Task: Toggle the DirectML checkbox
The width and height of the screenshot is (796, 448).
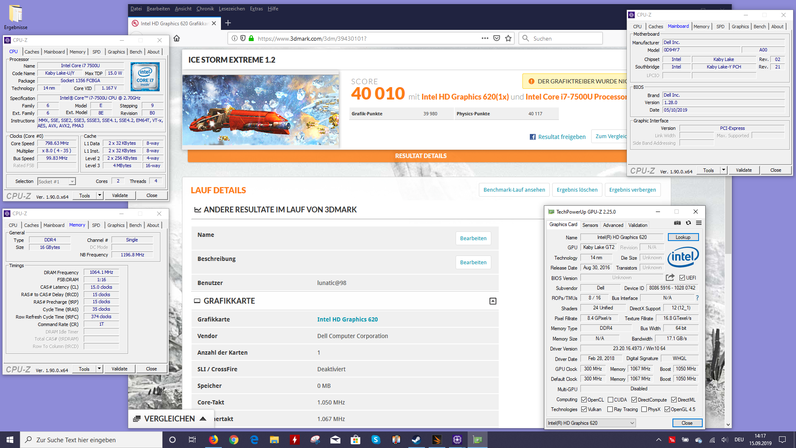Action: tap(674, 400)
